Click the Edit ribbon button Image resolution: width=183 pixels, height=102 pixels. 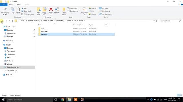click(x=92, y=11)
